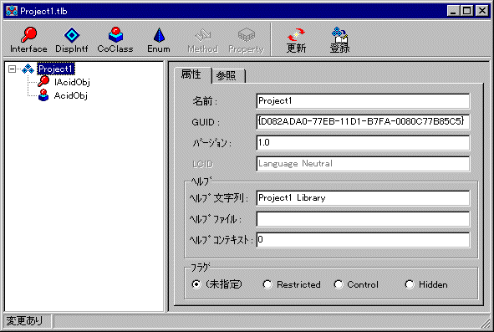This screenshot has height=332, width=494.
Task: Collapse the Project1 tree node
Action: coord(12,69)
